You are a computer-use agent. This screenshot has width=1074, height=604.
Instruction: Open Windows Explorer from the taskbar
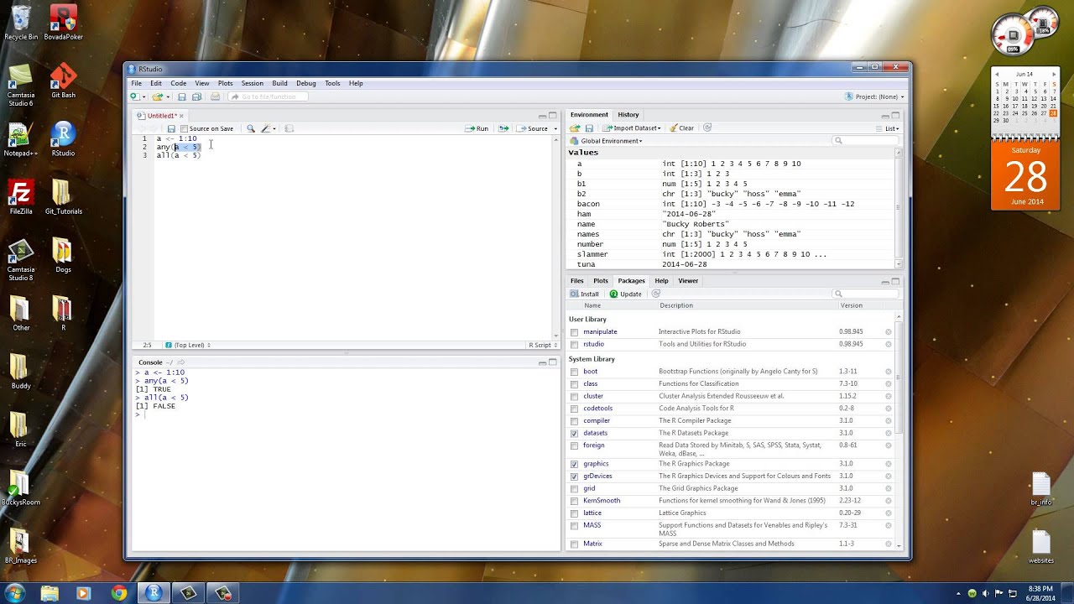pos(50,593)
